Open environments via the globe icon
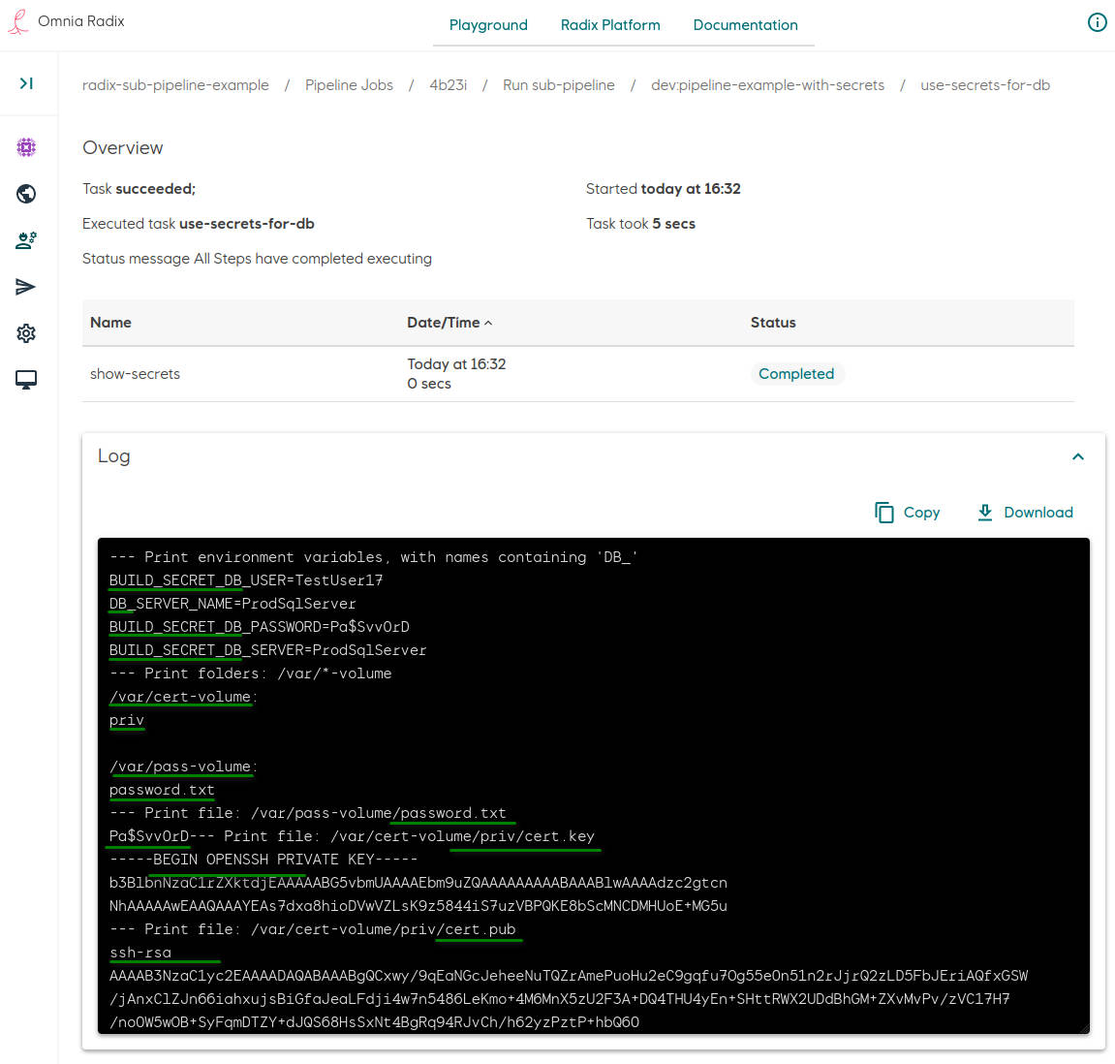1115x1064 pixels. [x=26, y=194]
